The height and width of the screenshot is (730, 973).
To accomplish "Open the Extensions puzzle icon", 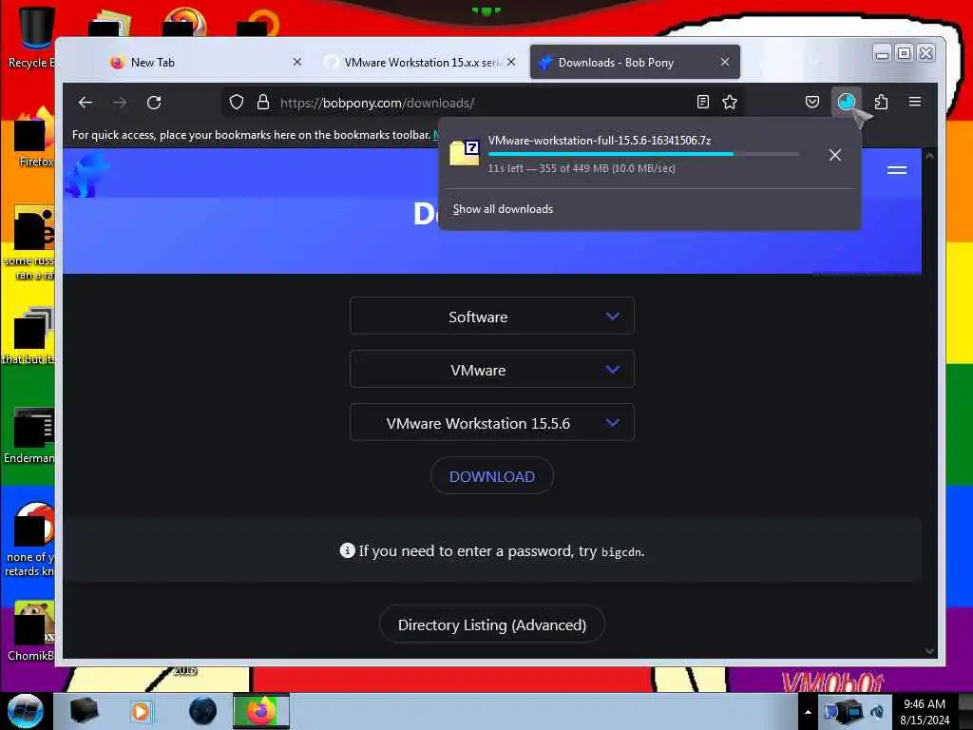I will (x=881, y=102).
